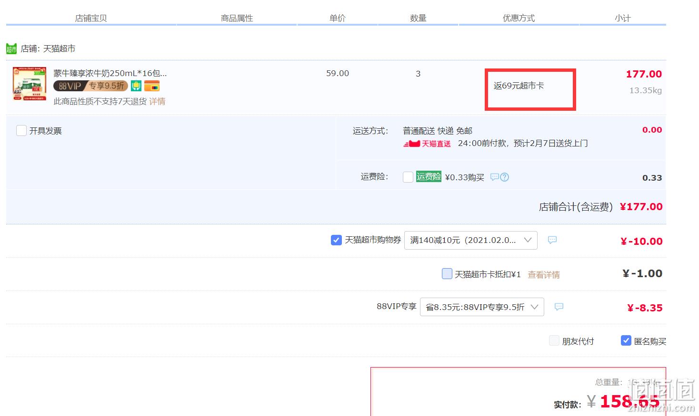Screen dimensions: 699x416
Task: Click the comment icon next to coupon dropdown
Action: (x=552, y=240)
